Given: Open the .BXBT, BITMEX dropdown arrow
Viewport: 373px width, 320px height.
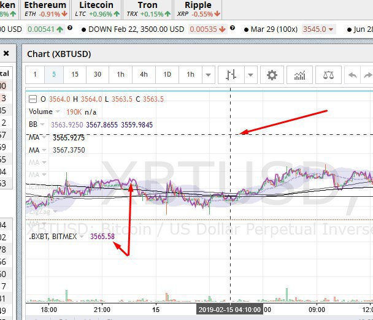Looking at the screenshot, I should [82, 237].
